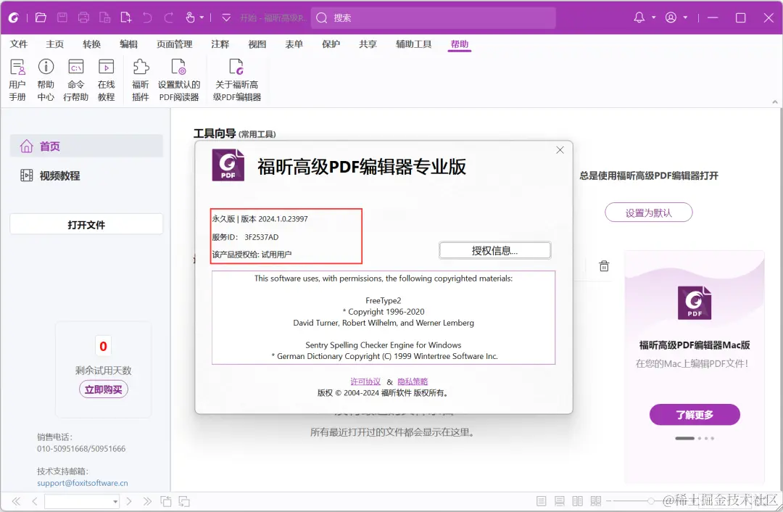Select the 帮助 tab
783x512 pixels.
pos(460,44)
